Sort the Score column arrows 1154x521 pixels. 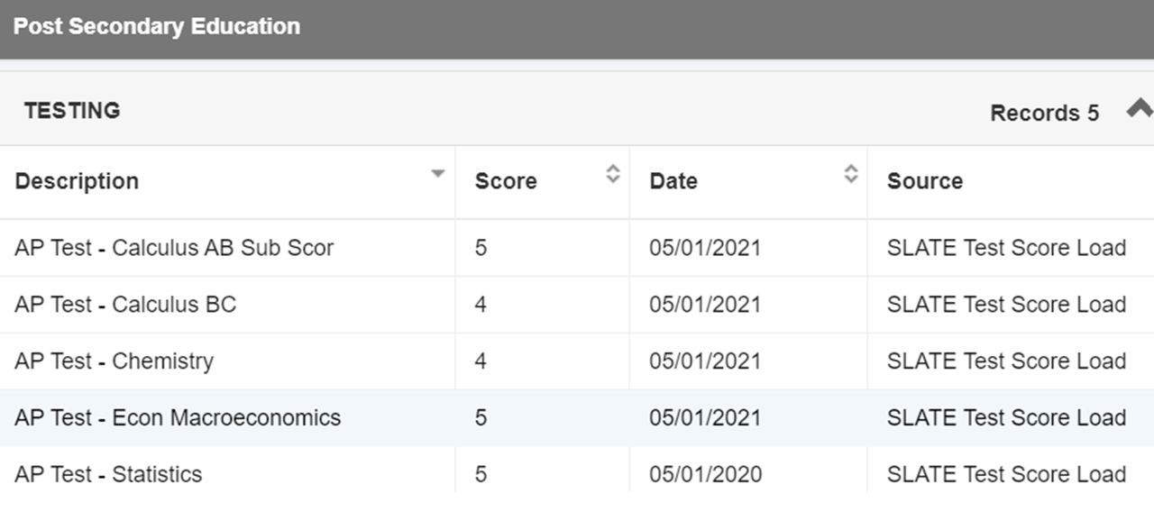click(x=612, y=174)
